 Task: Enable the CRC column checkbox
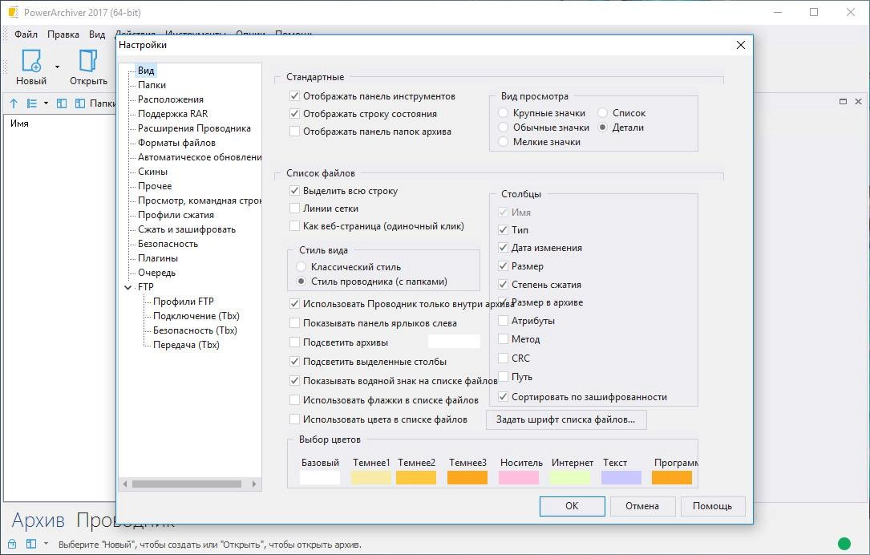(504, 358)
